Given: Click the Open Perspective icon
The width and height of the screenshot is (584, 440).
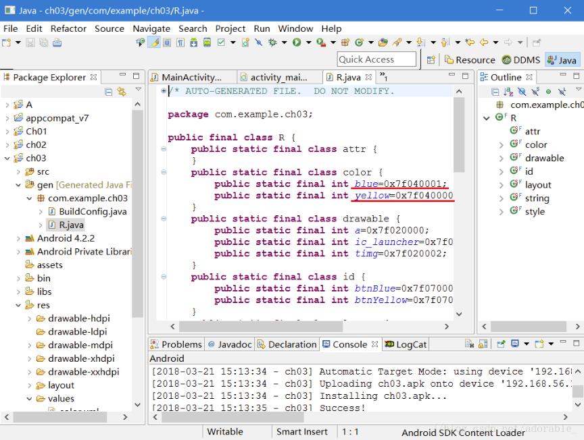Looking at the screenshot, I should tap(431, 59).
